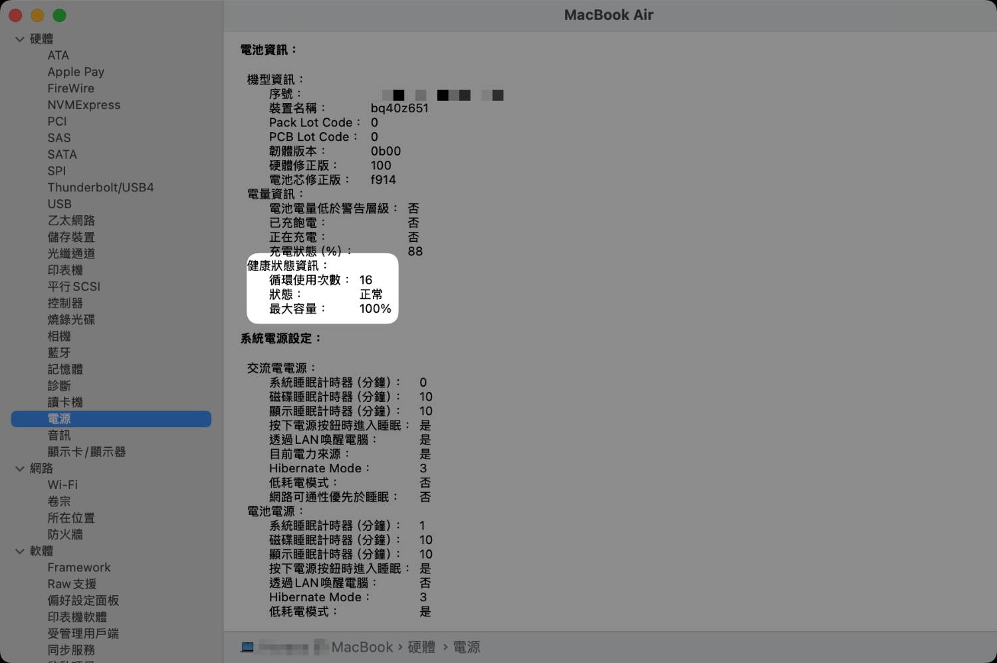Screen dimensions: 997x663
Task: Click the MacBook Air window title
Action: point(609,15)
